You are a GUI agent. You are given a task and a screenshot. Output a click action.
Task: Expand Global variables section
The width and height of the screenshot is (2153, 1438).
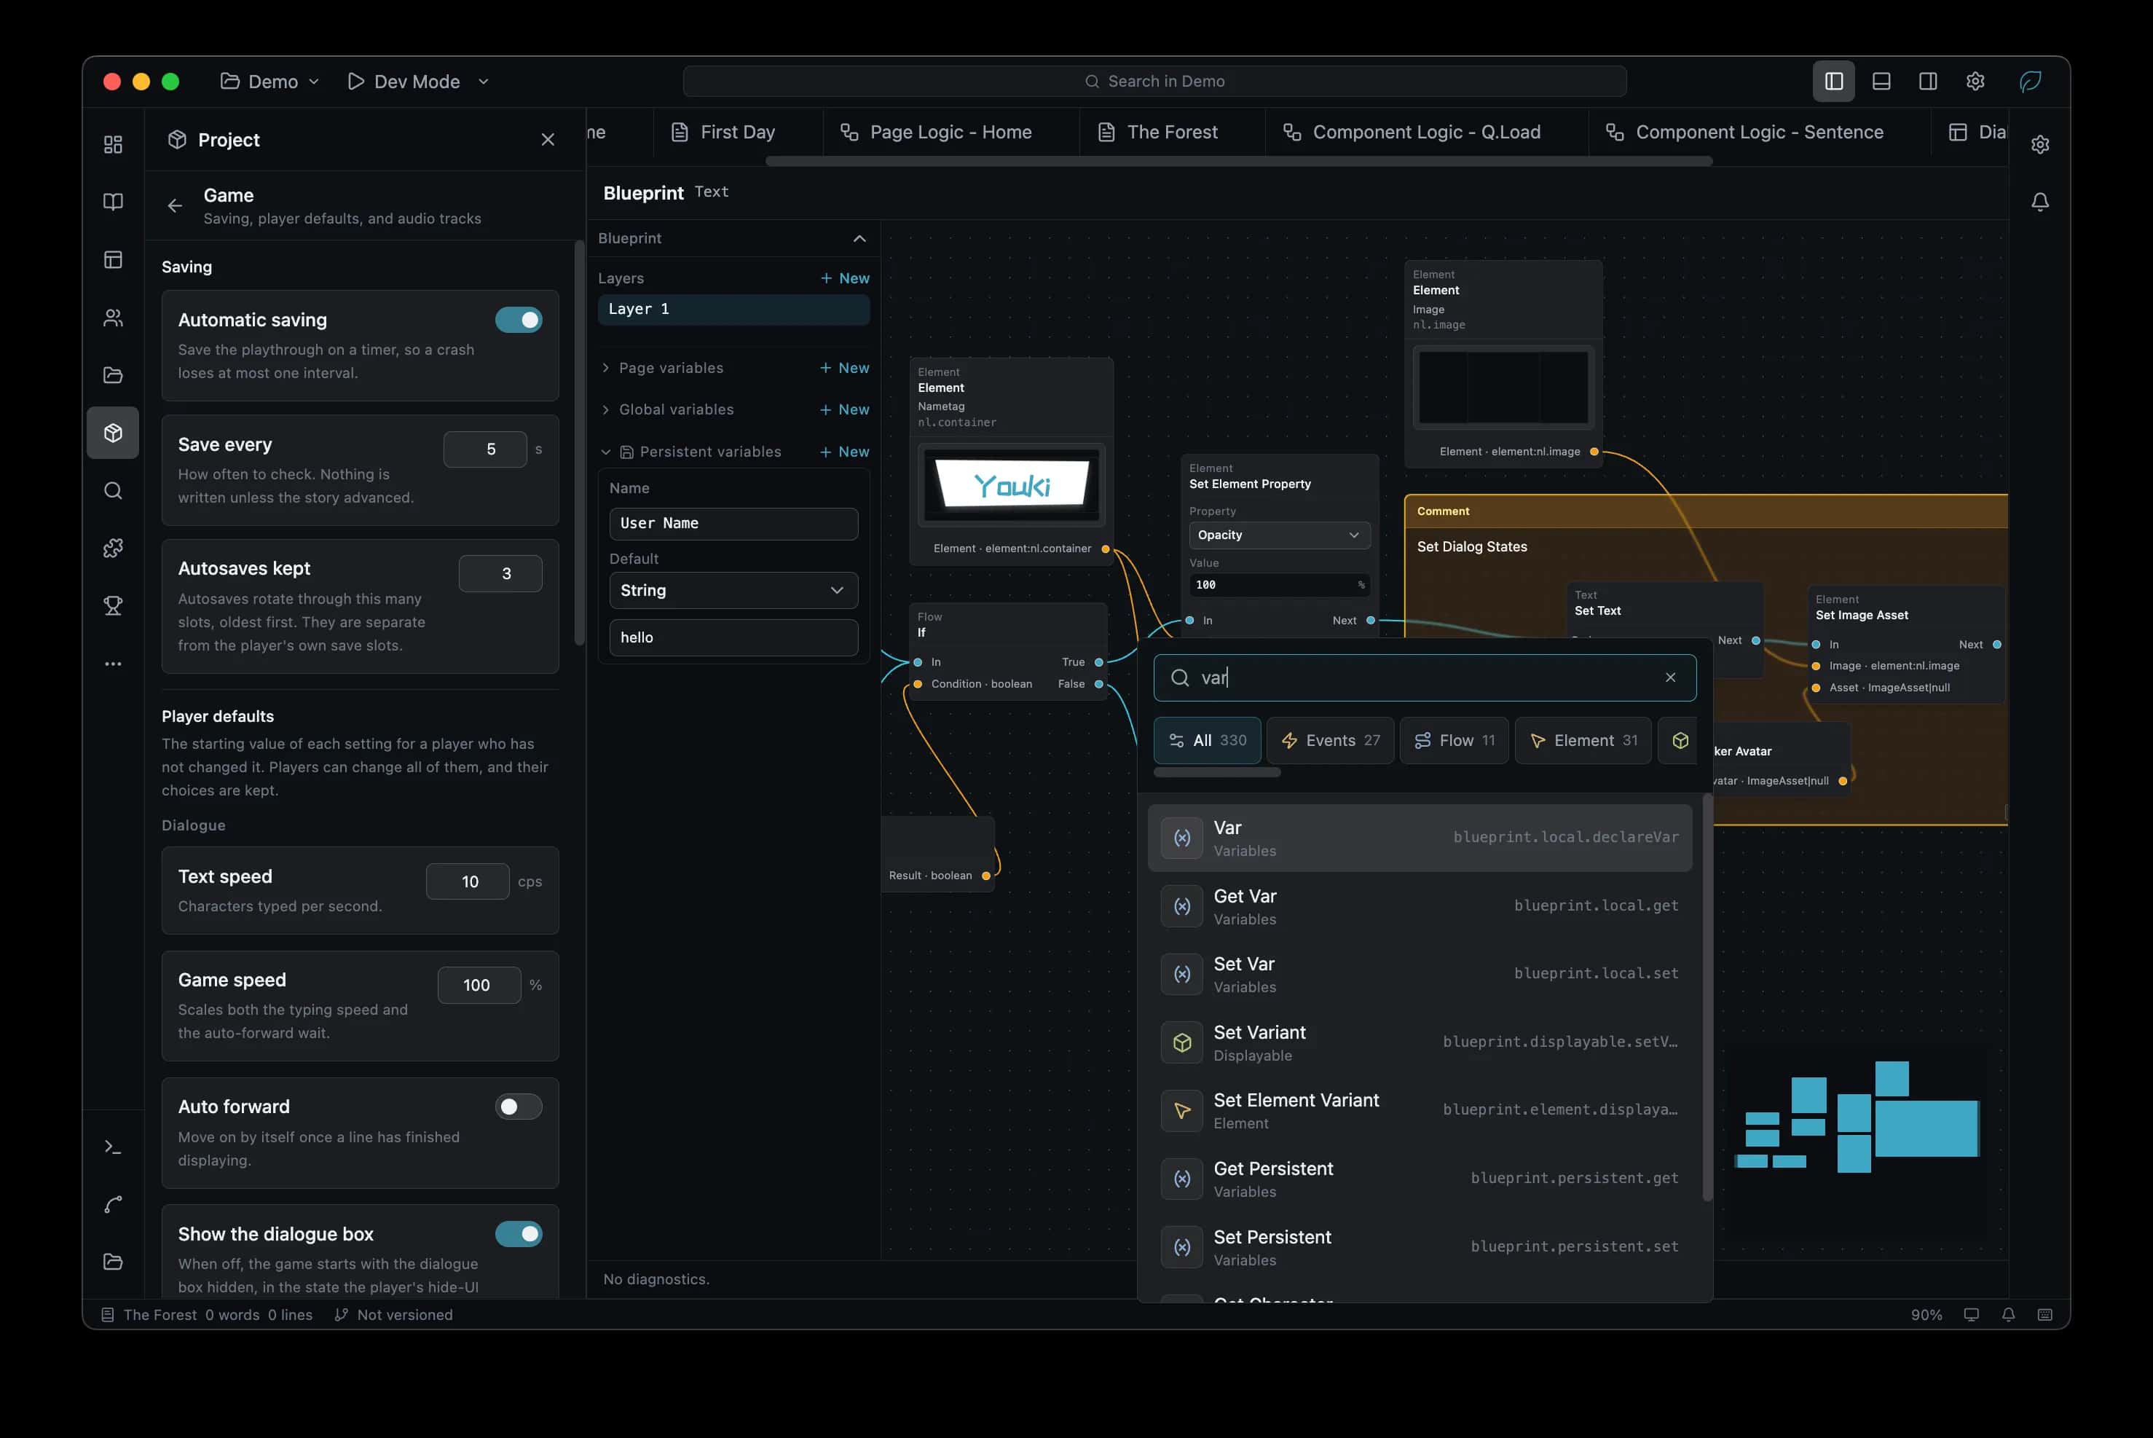(x=668, y=410)
